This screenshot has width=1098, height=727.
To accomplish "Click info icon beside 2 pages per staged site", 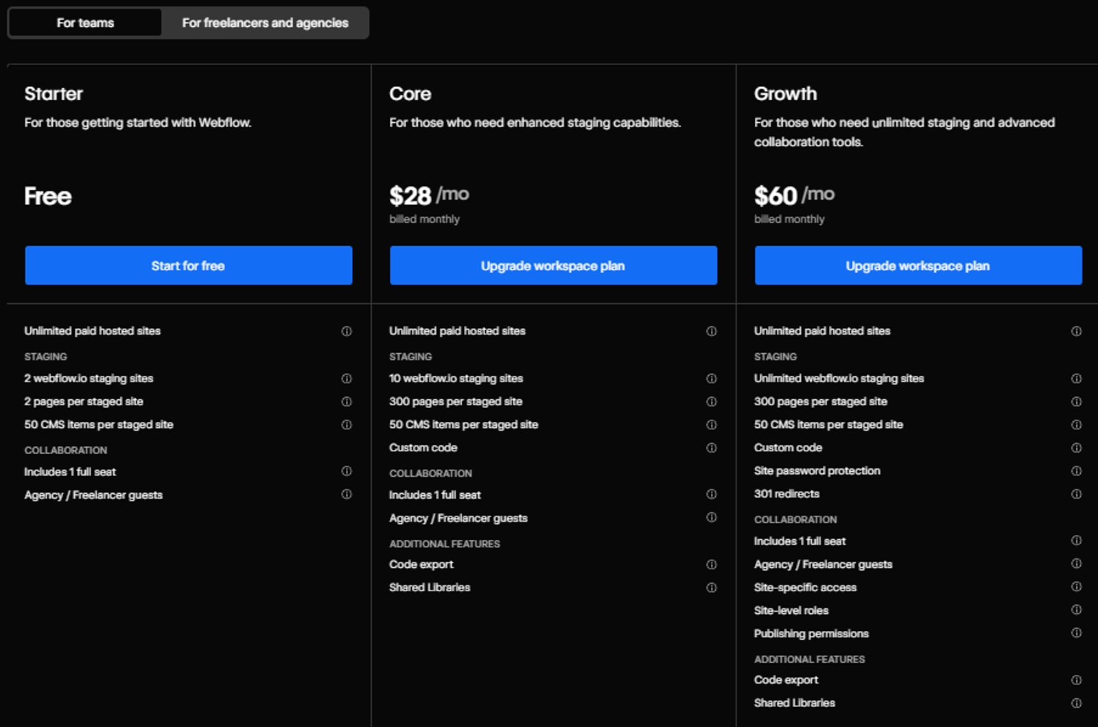I will click(x=347, y=402).
